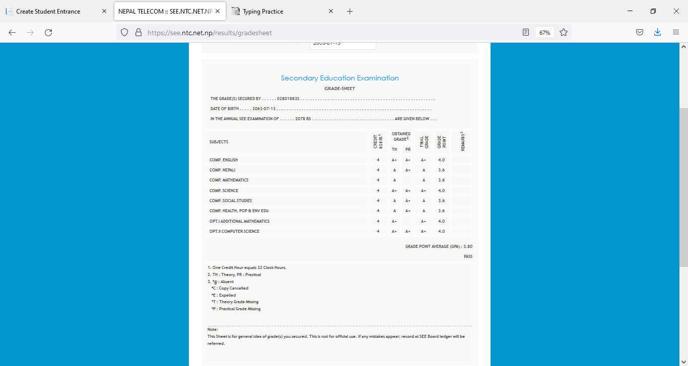Toggle Reader View icon in address bar
Image resolution: width=688 pixels, height=366 pixels.
coord(526,32)
